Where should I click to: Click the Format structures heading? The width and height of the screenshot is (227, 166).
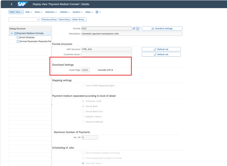pos(62,44)
